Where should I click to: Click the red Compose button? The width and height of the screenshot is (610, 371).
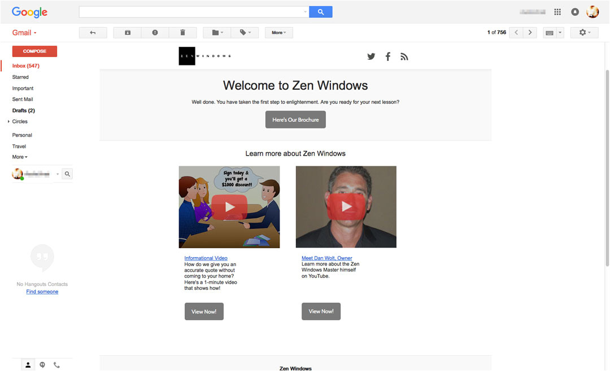pyautogui.click(x=34, y=51)
